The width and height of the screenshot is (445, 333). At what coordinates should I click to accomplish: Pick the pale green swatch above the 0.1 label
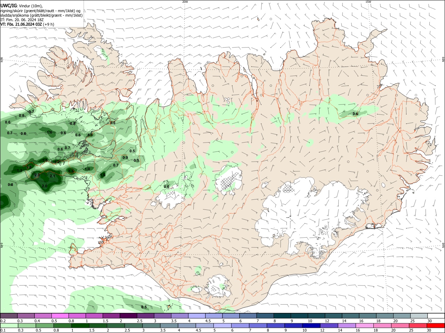[x=9, y=325]
